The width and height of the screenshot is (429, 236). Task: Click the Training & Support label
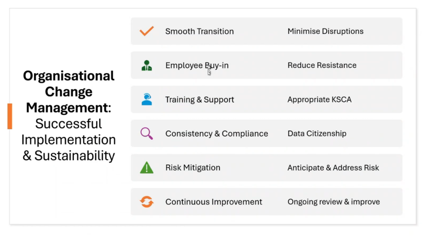[199, 100]
